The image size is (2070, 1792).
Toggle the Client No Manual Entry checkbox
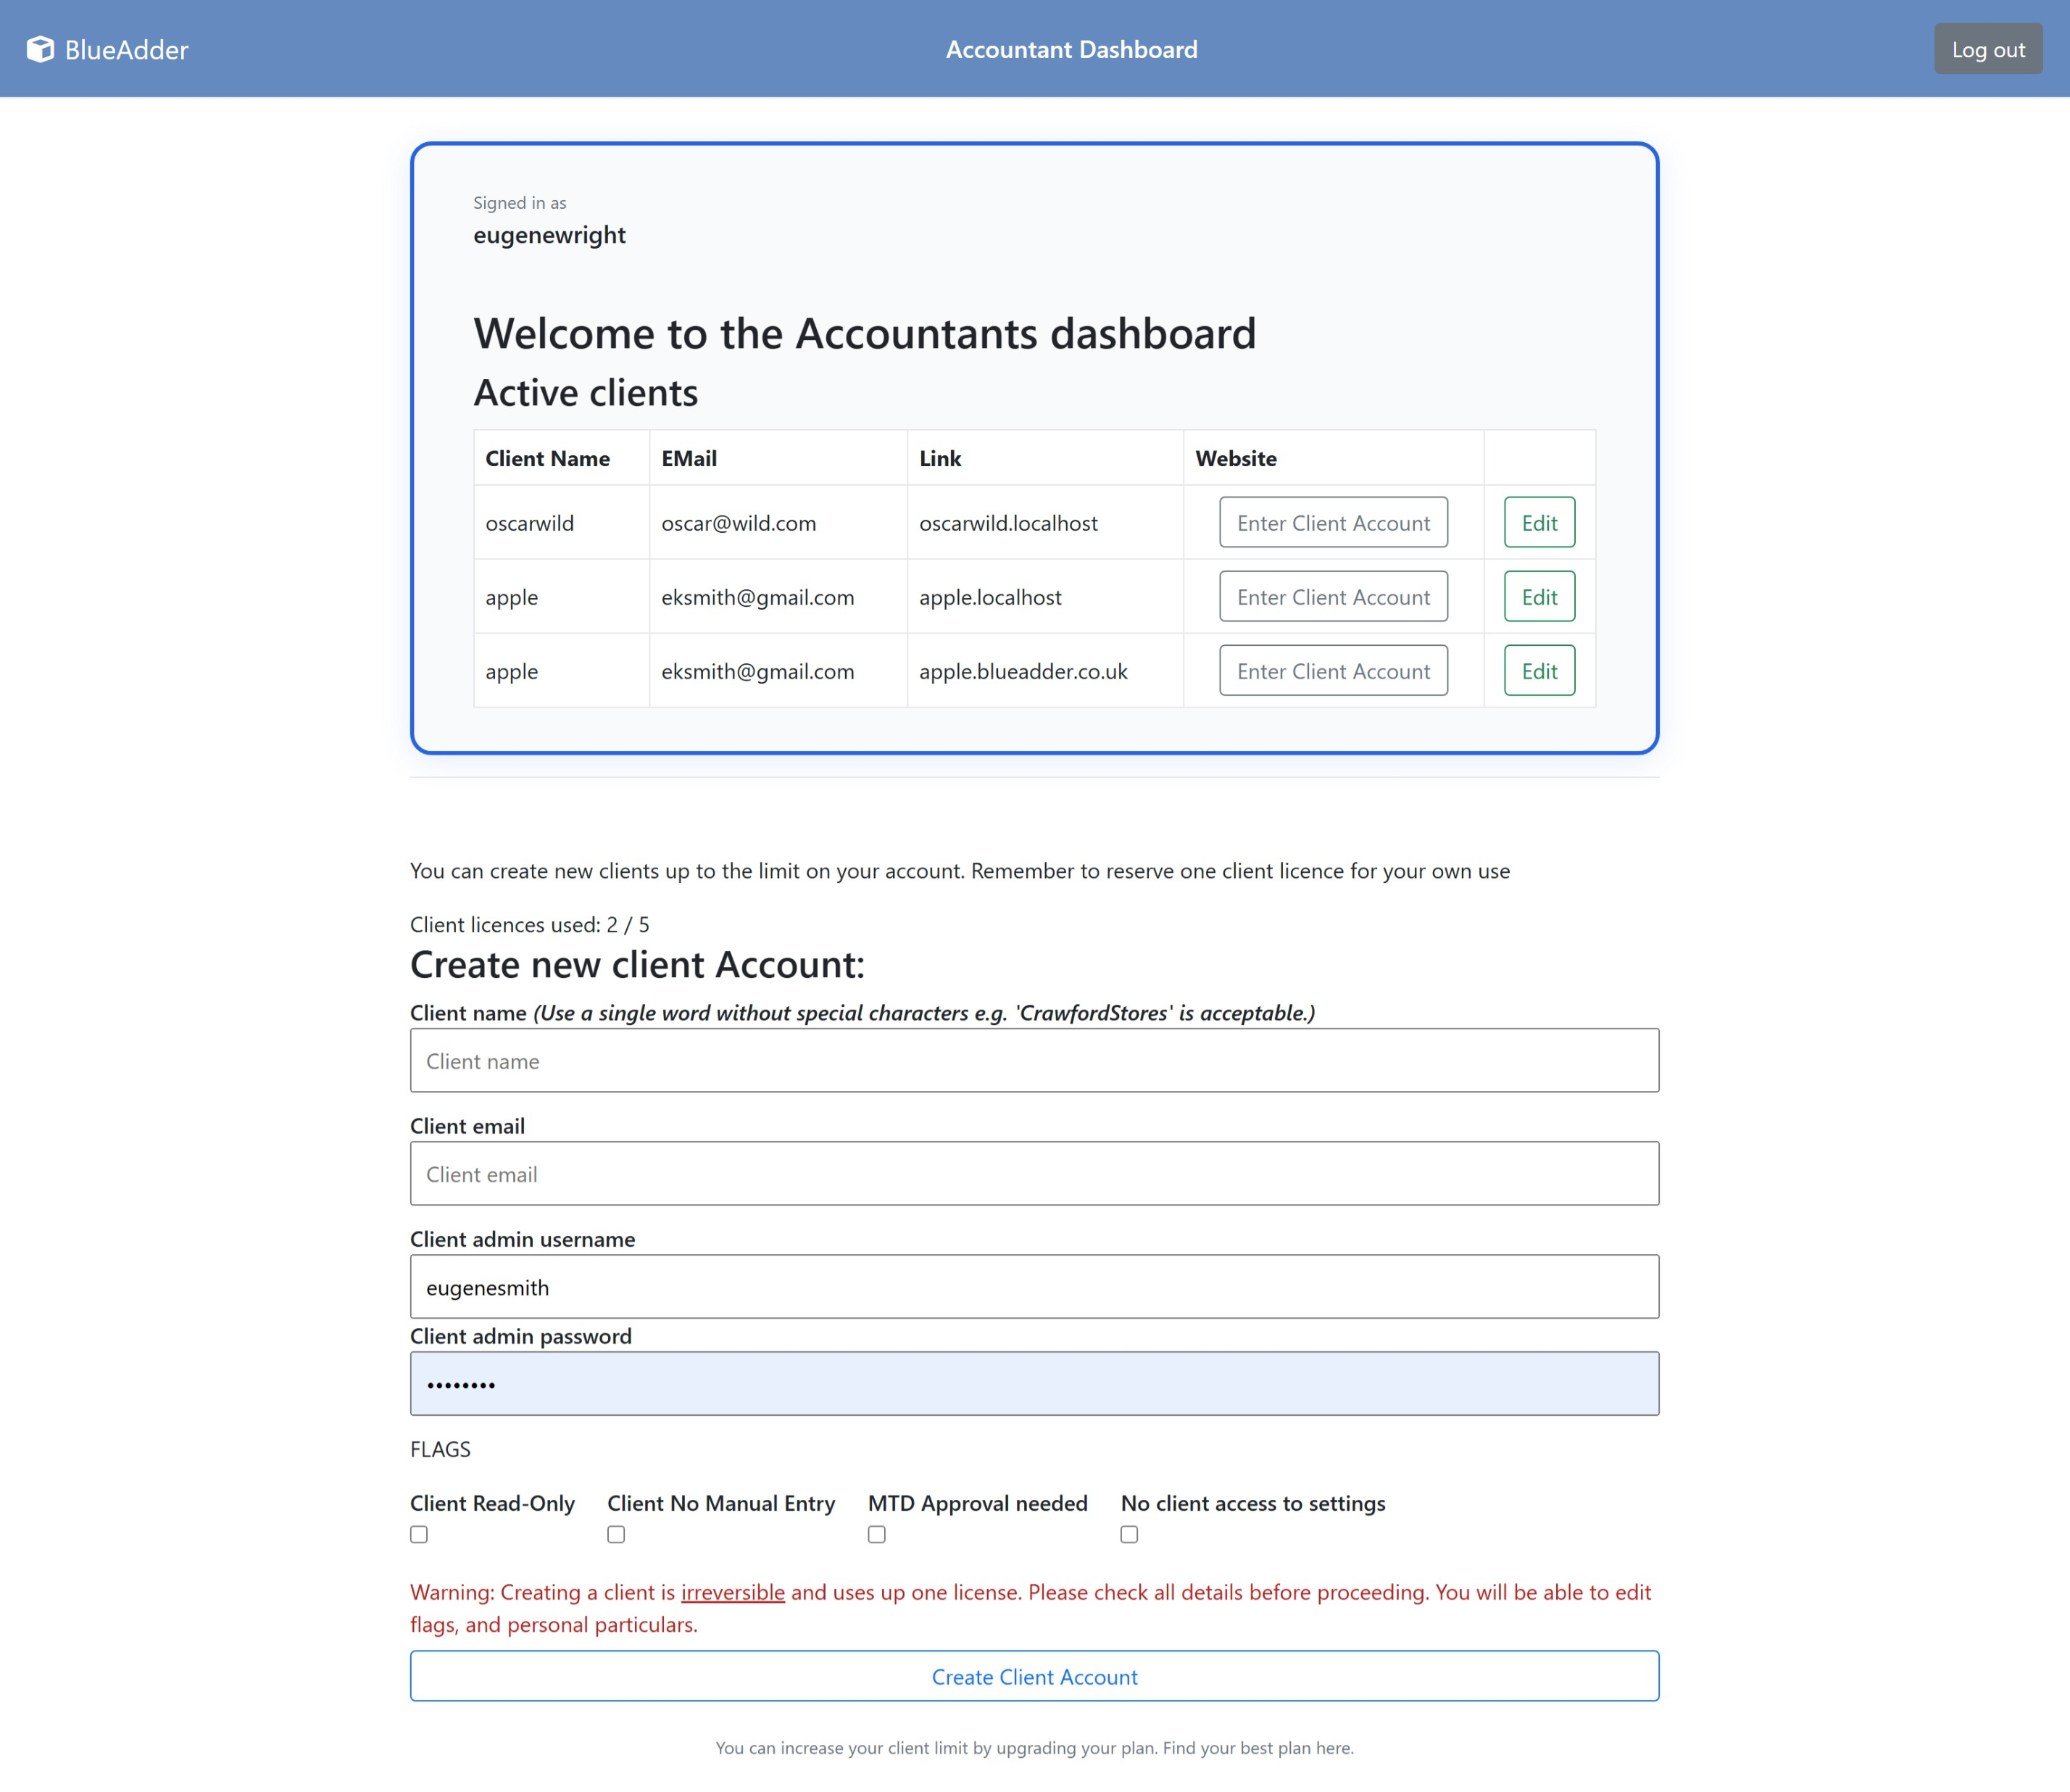click(x=616, y=1534)
